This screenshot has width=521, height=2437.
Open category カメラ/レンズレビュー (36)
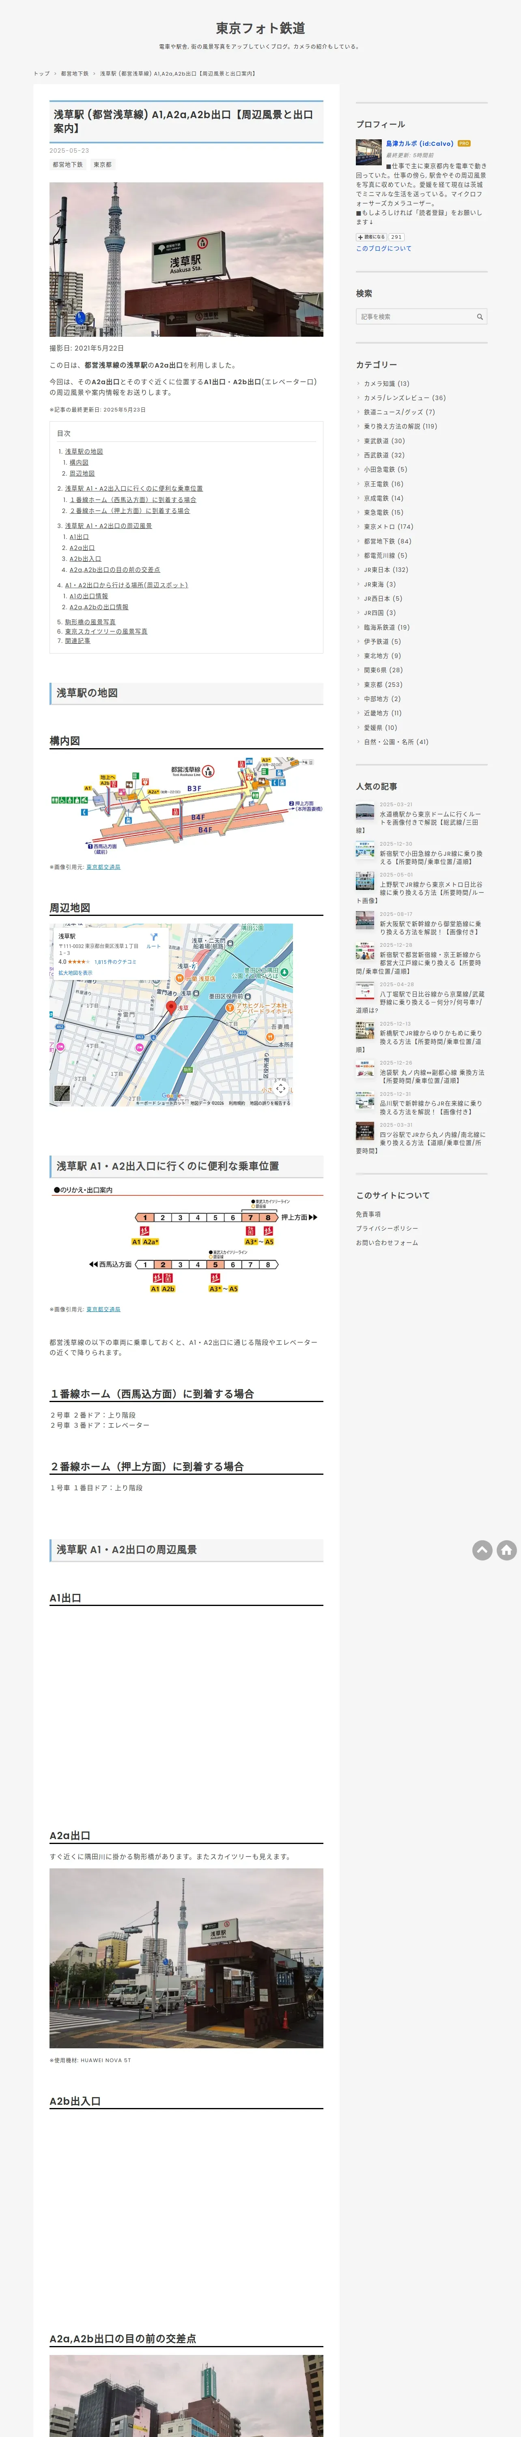405,398
